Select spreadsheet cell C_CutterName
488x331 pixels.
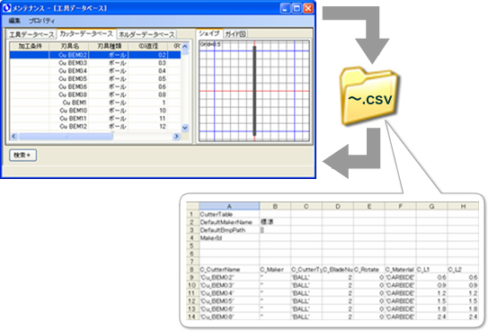(x=229, y=269)
